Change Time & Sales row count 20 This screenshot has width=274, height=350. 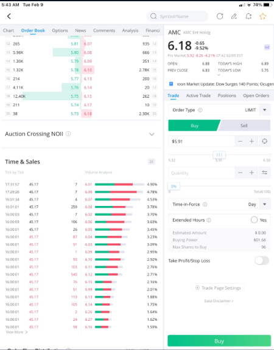point(152,162)
